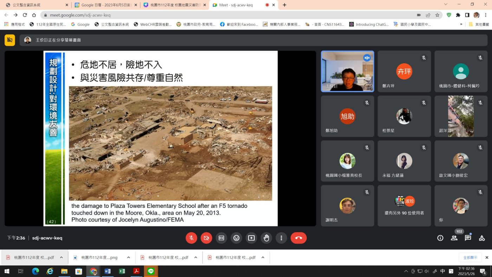Leave call with red hang-up button
Viewport: 492px width, 277px height.
(x=299, y=238)
